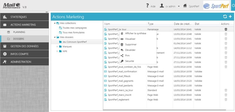This screenshot has width=235, height=112.
Task: Open the Statistiques section
Action: tap(24, 17)
